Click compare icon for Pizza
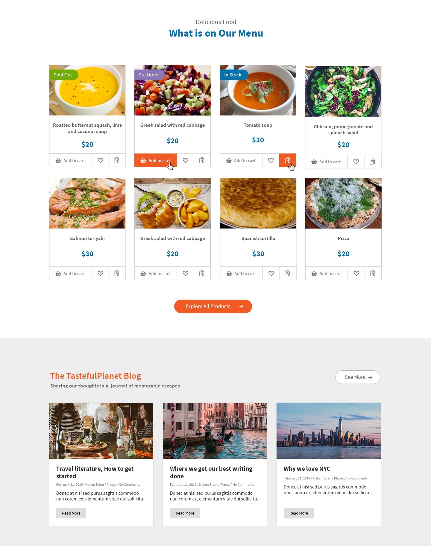The image size is (431, 546). click(x=373, y=273)
